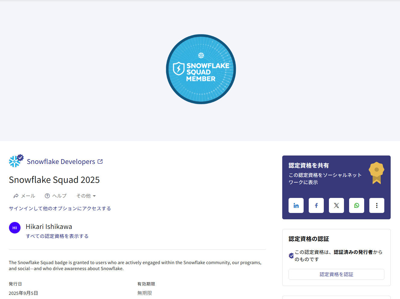This screenshot has height=299, width=400.
Task: Click the Snowflake Squad 2025 title
Action: (54, 180)
